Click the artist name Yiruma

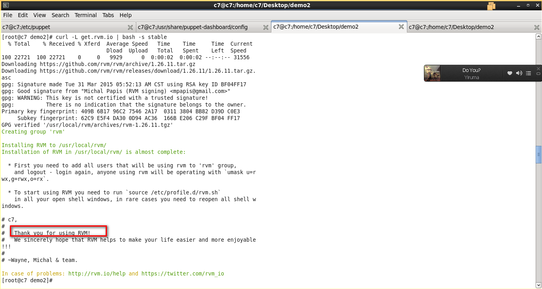click(472, 78)
